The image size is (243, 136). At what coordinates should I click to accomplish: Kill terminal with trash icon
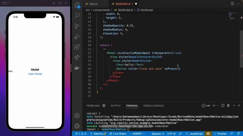tap(228, 105)
